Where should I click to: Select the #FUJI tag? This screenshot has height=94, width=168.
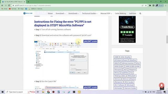click(x=138, y=63)
